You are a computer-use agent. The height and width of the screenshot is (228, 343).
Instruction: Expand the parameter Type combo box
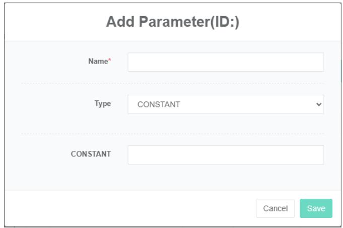(226, 104)
